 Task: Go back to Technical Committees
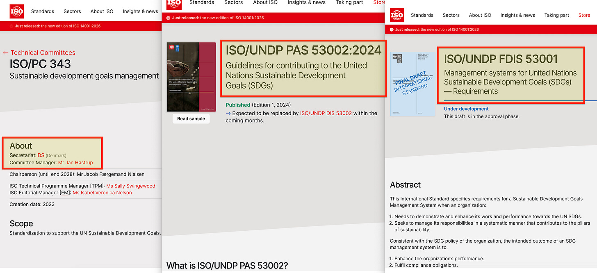(43, 52)
